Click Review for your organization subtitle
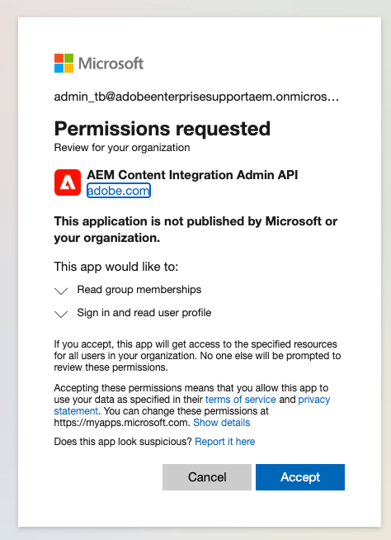 pyautogui.click(x=122, y=148)
